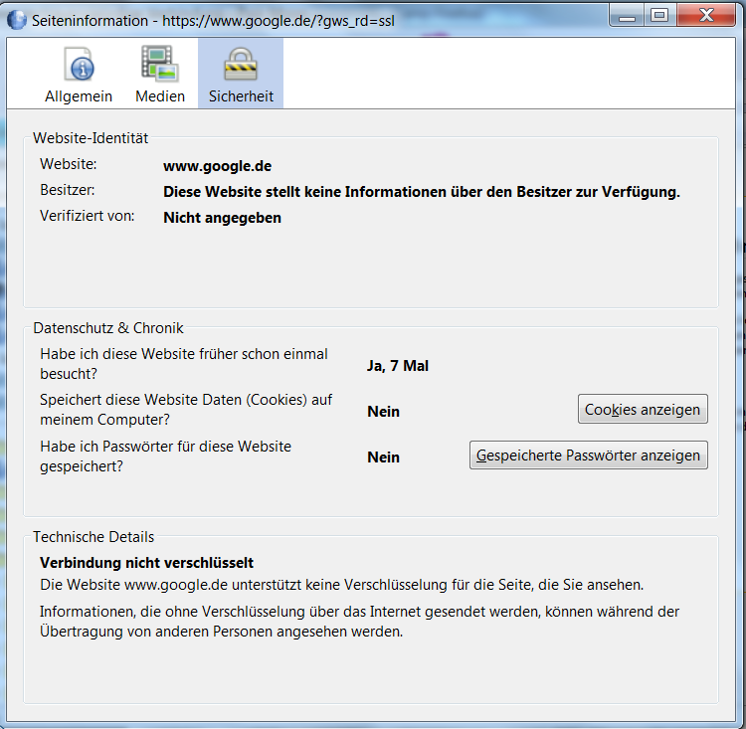Minimize the Seiteninformation window
746x729 pixels.
click(627, 17)
